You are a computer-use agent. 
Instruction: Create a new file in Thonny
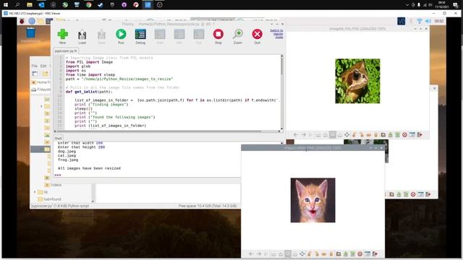63,37
